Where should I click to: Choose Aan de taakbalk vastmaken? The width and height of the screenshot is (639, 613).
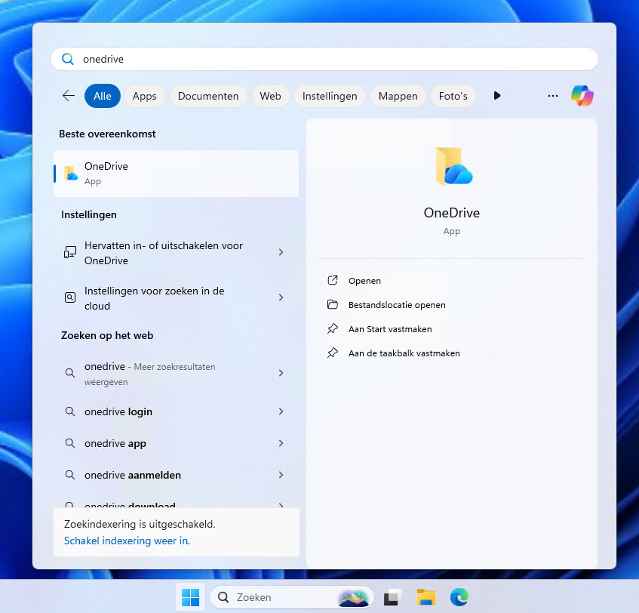click(x=404, y=353)
